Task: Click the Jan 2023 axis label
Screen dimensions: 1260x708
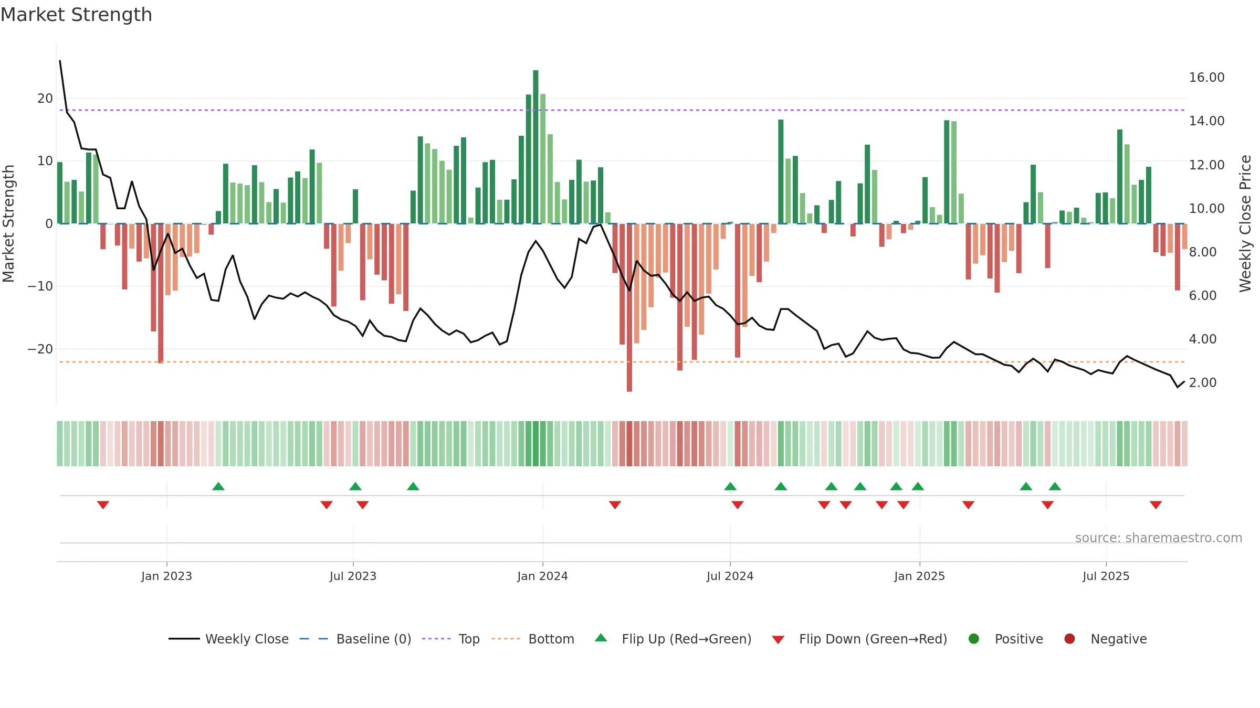Action: [x=166, y=576]
